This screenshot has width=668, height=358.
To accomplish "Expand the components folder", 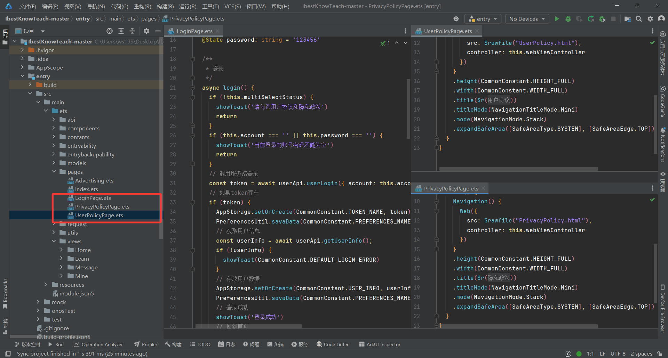I will point(54,128).
